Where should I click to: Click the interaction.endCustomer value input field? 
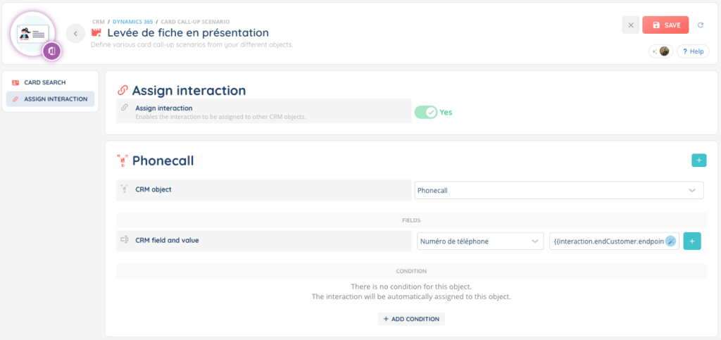point(608,241)
